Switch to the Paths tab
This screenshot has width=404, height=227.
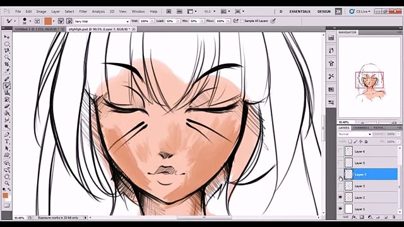point(378,127)
